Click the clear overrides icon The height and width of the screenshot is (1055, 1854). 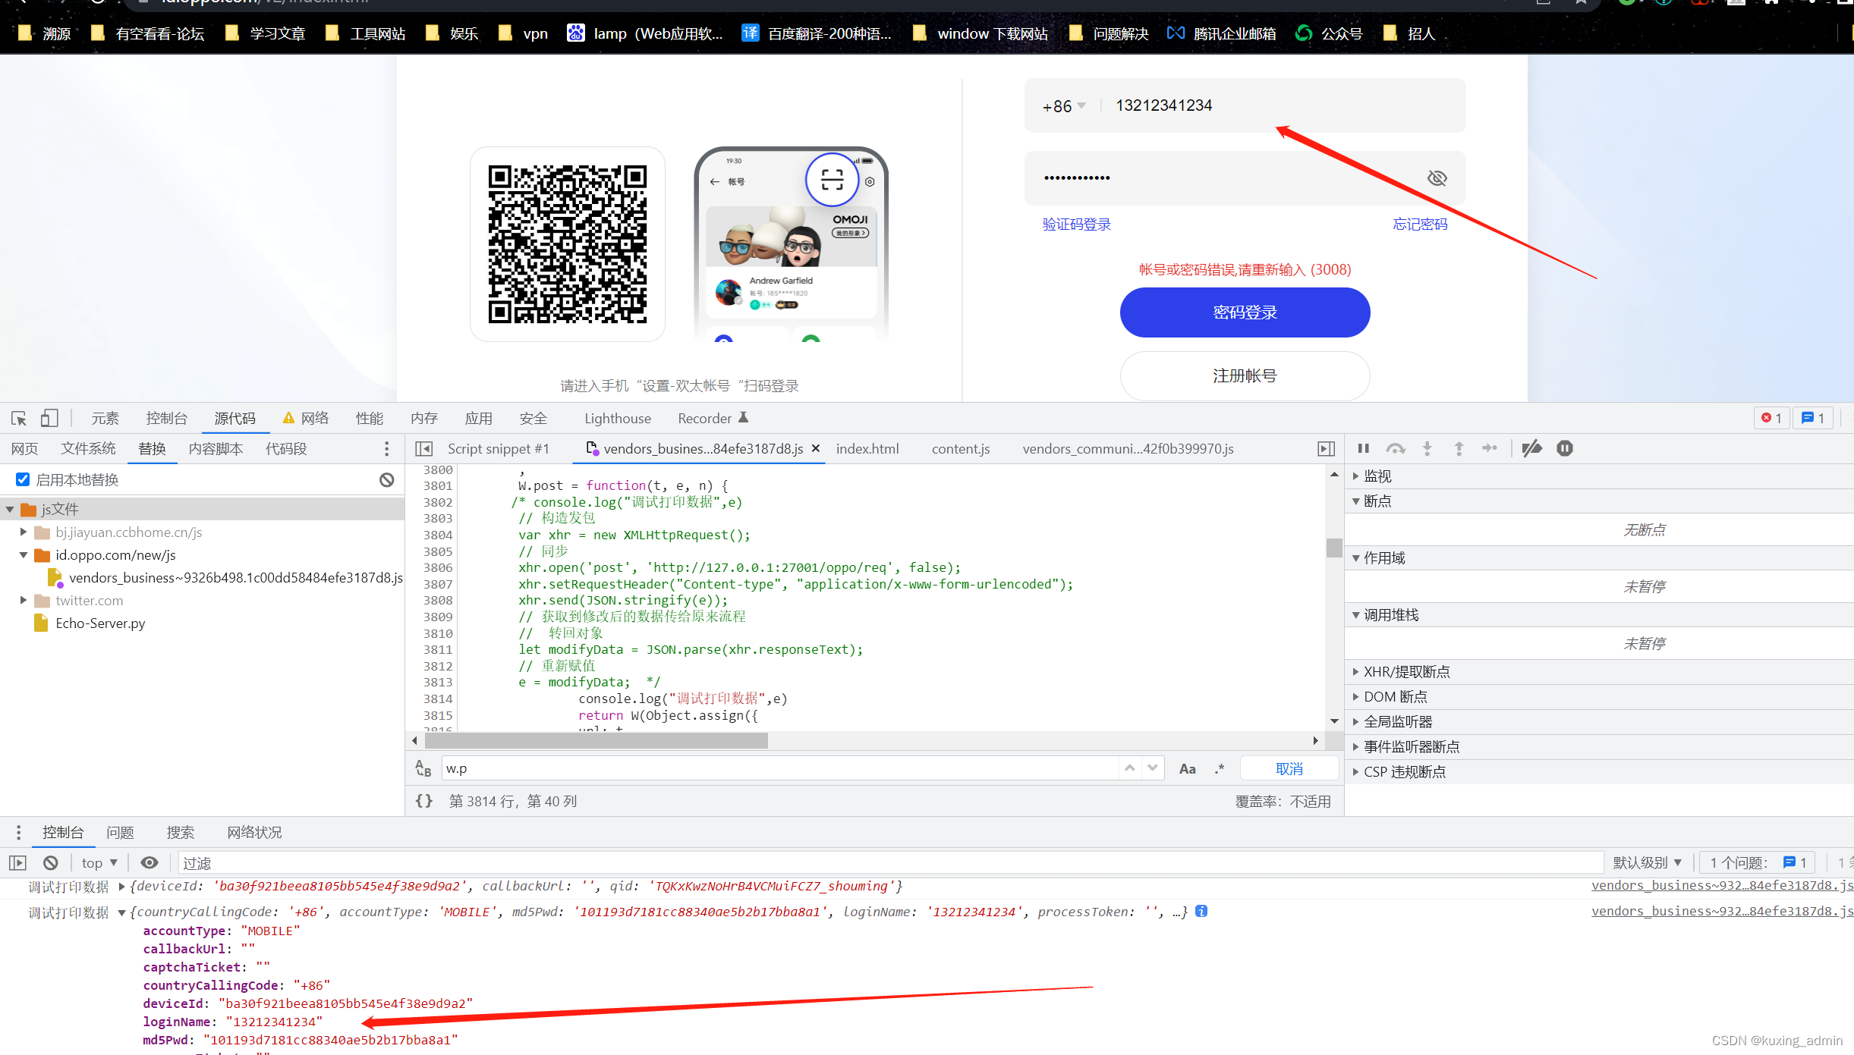pyautogui.click(x=387, y=480)
